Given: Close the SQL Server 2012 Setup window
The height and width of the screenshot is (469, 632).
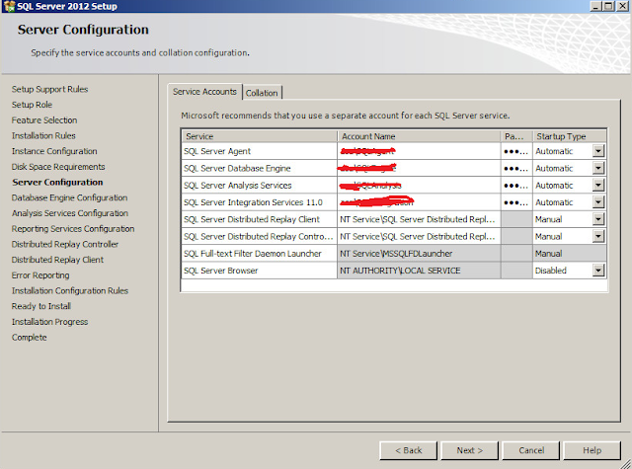Looking at the screenshot, I should [x=623, y=6].
